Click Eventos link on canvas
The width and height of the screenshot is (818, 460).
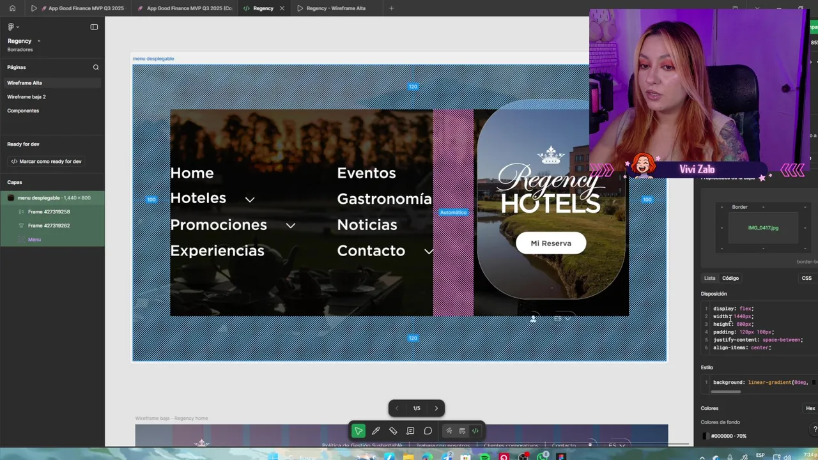point(366,173)
